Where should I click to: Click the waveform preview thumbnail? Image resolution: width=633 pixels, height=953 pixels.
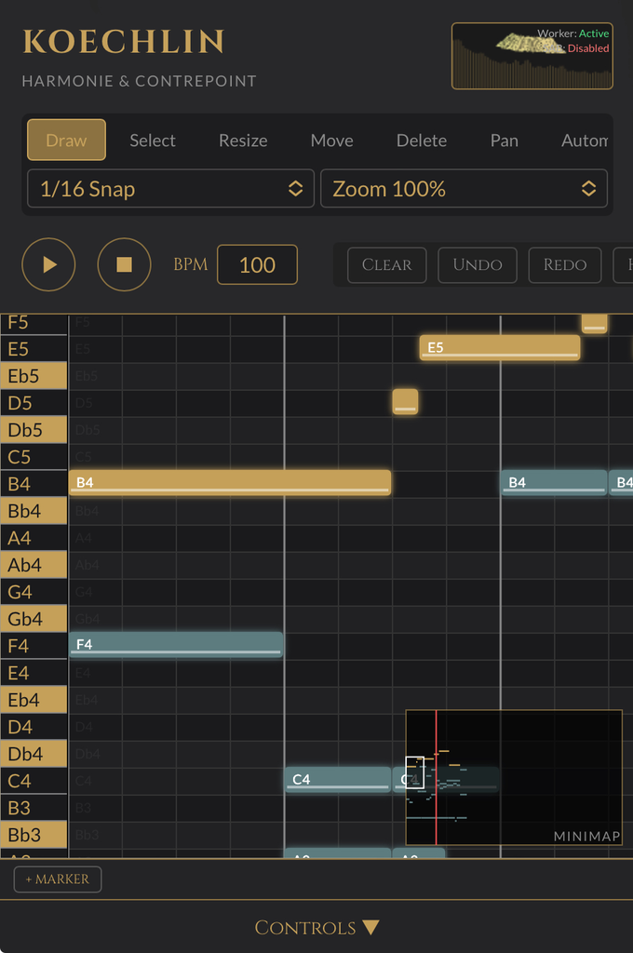tap(532, 56)
